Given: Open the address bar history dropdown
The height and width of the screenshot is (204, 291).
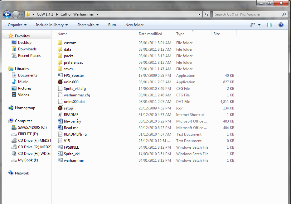Looking at the screenshot, I should (200, 14).
